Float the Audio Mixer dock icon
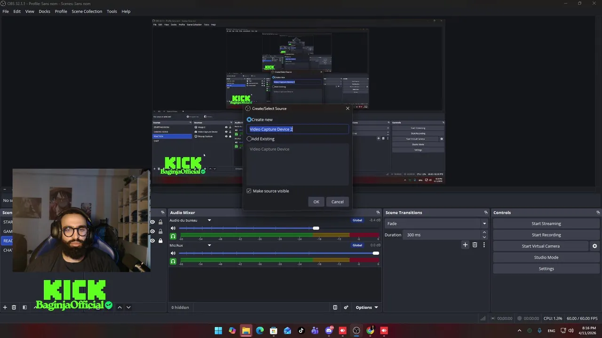 click(x=378, y=213)
